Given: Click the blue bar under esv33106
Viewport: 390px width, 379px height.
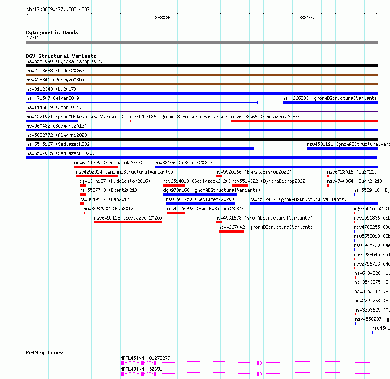Looking at the screenshot, I should click(x=266, y=167).
